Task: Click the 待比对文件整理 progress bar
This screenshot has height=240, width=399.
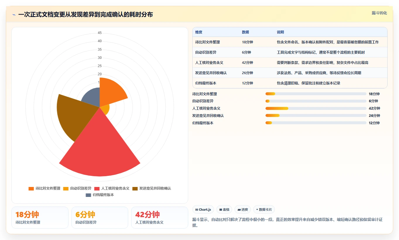Action: (x=316, y=94)
